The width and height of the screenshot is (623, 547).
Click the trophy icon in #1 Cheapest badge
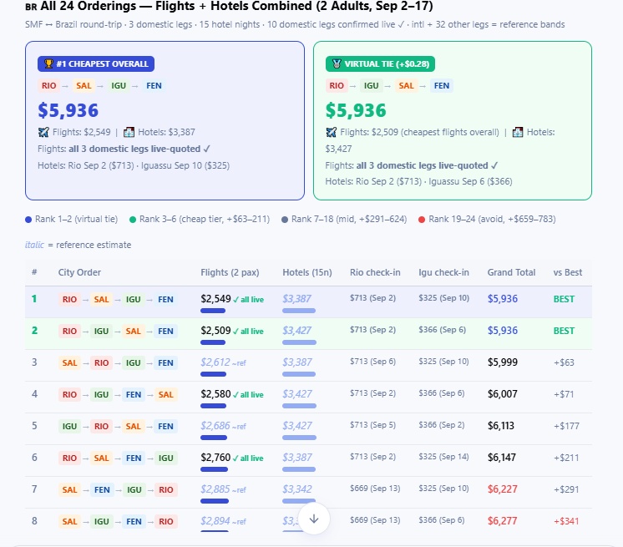pos(48,64)
